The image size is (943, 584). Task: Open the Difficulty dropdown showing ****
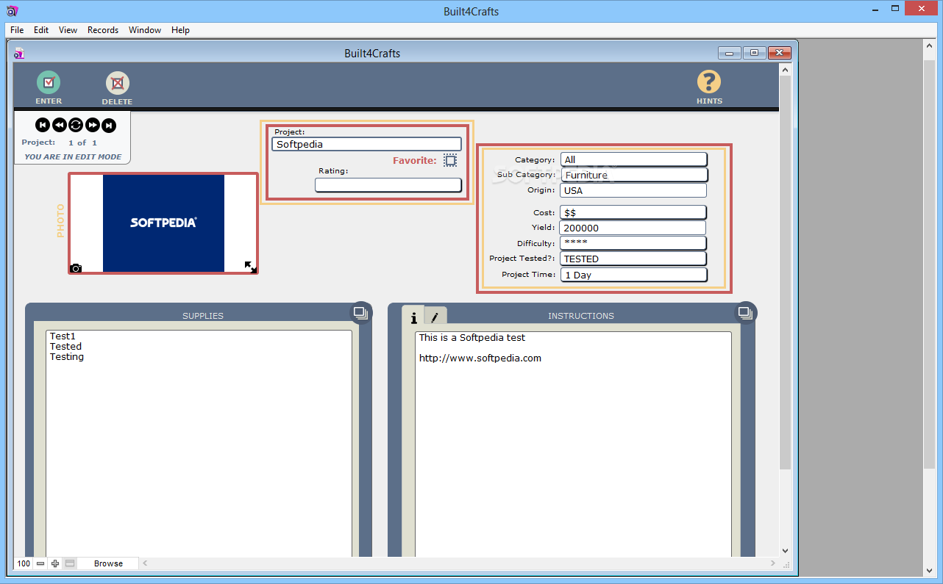[633, 243]
